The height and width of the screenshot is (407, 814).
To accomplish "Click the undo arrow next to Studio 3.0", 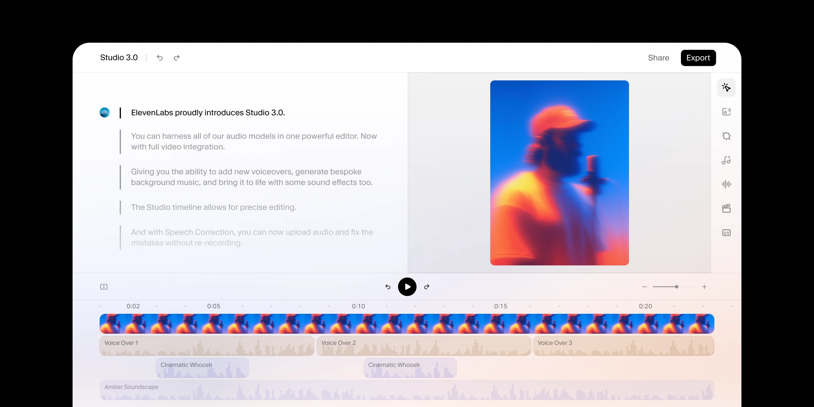I will pyautogui.click(x=160, y=58).
